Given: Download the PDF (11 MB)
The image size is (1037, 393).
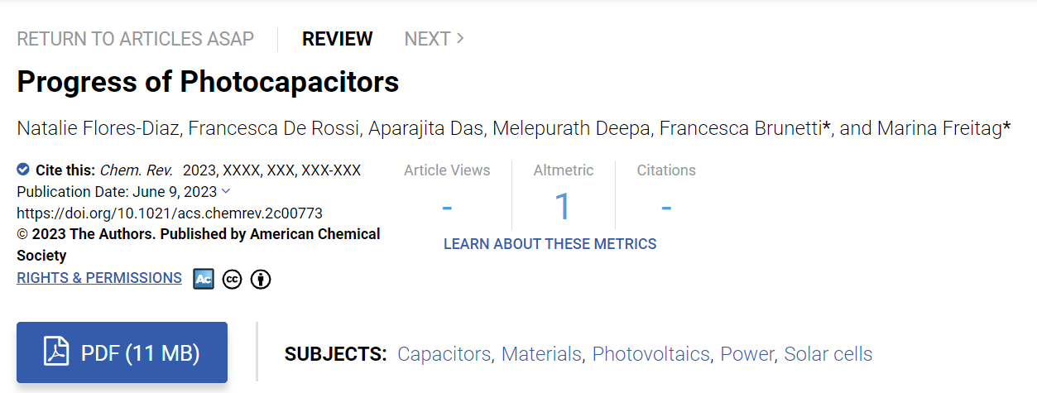Looking at the screenshot, I should 122,352.
